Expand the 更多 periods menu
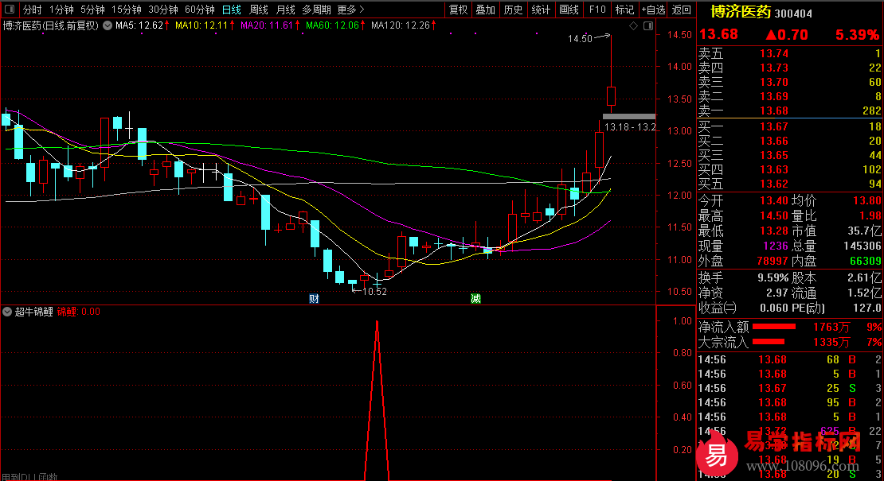Viewport: 884px width, 481px height. (x=350, y=10)
